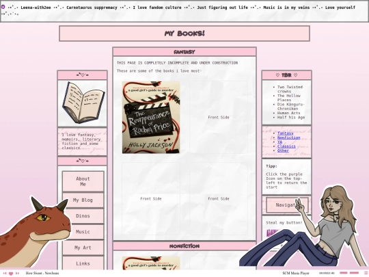The height and width of the screenshot is (277, 369).
Task: Open the Links page
Action: pos(83,263)
